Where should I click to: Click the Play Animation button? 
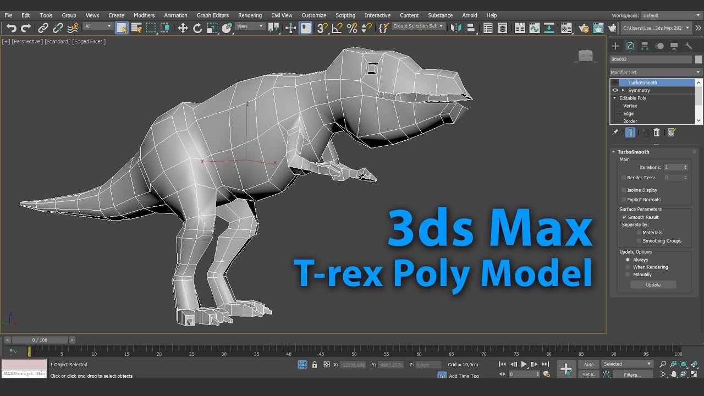click(x=524, y=364)
